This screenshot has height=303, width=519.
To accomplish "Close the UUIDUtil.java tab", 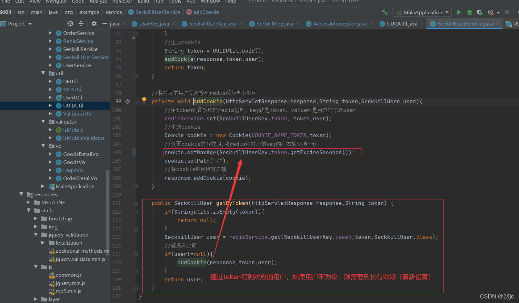I will tap(422, 24).
